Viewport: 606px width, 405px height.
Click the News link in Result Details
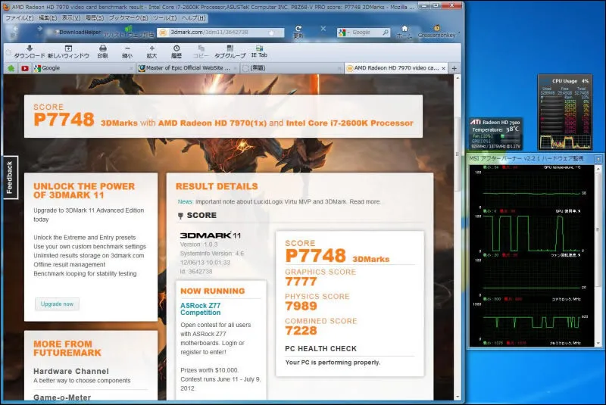coord(185,201)
